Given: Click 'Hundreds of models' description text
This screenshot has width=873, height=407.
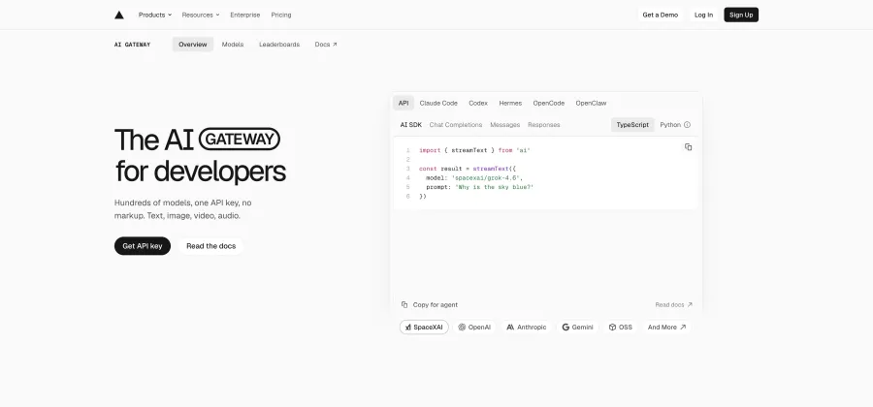Looking at the screenshot, I should [x=182, y=209].
